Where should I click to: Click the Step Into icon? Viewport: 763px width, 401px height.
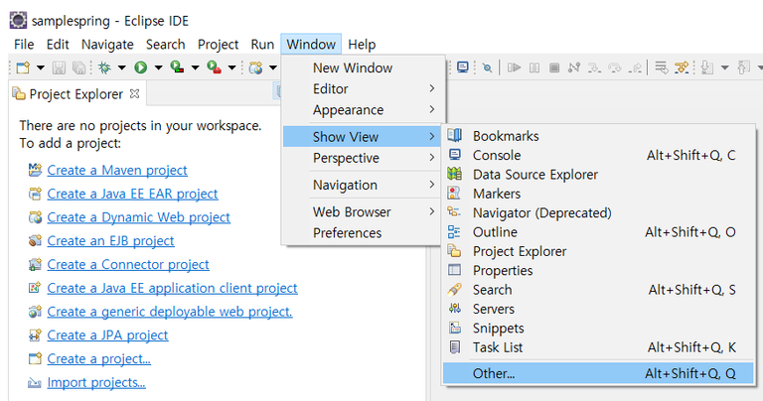tap(594, 67)
